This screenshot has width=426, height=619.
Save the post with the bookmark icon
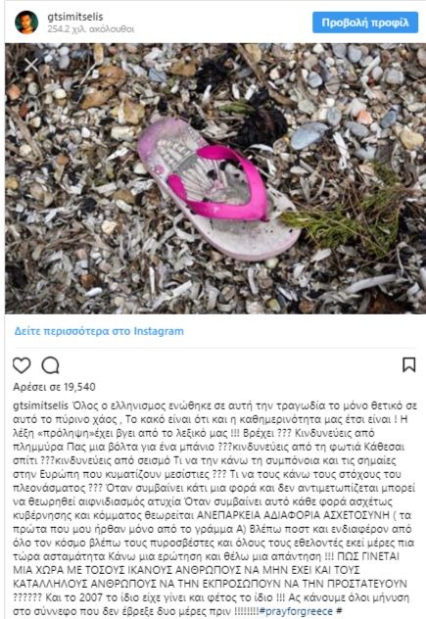409,364
